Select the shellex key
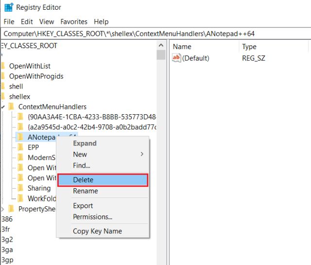This screenshot has height=265, width=311. pos(19,97)
